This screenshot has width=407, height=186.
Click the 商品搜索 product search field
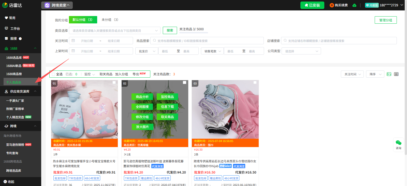(x=207, y=41)
